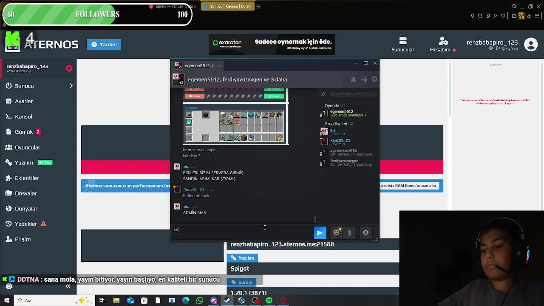Open Konsol in Aternos sidebar
The height and width of the screenshot is (306, 544).
coord(23,116)
